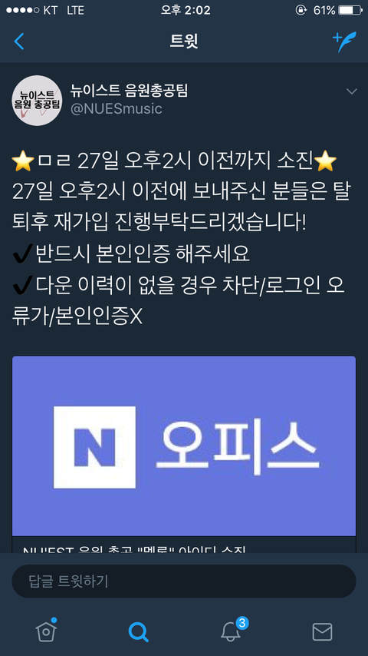Open the @NUESmusic handle
Viewport: 368px width, 656px height.
(x=116, y=109)
